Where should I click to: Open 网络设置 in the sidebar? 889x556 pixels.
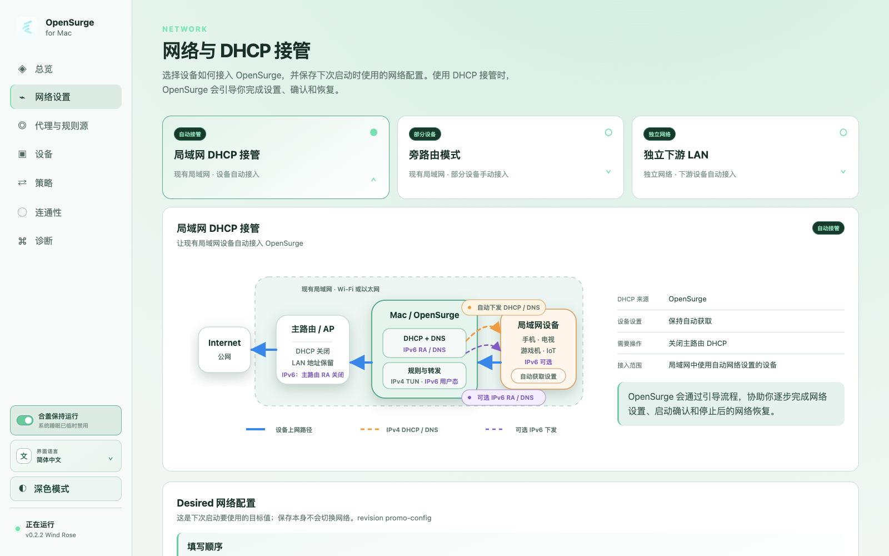[x=66, y=97]
